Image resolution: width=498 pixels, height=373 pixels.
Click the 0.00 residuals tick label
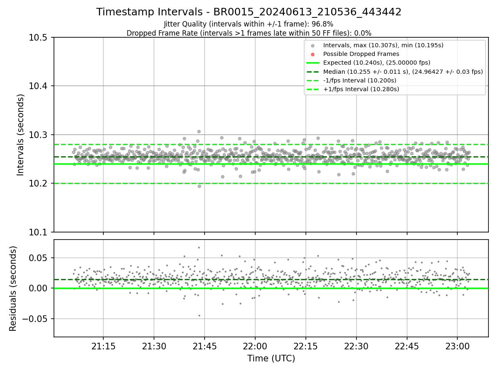point(39,288)
